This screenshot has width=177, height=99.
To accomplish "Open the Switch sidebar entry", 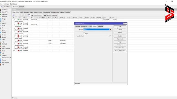I will [4, 23].
